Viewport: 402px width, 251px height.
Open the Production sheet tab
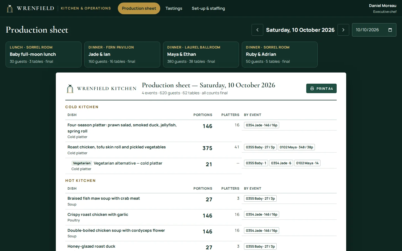pos(139,8)
